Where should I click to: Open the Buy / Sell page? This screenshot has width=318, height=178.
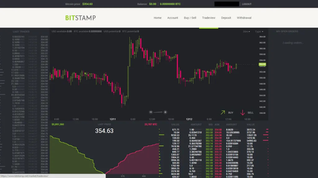(x=190, y=18)
